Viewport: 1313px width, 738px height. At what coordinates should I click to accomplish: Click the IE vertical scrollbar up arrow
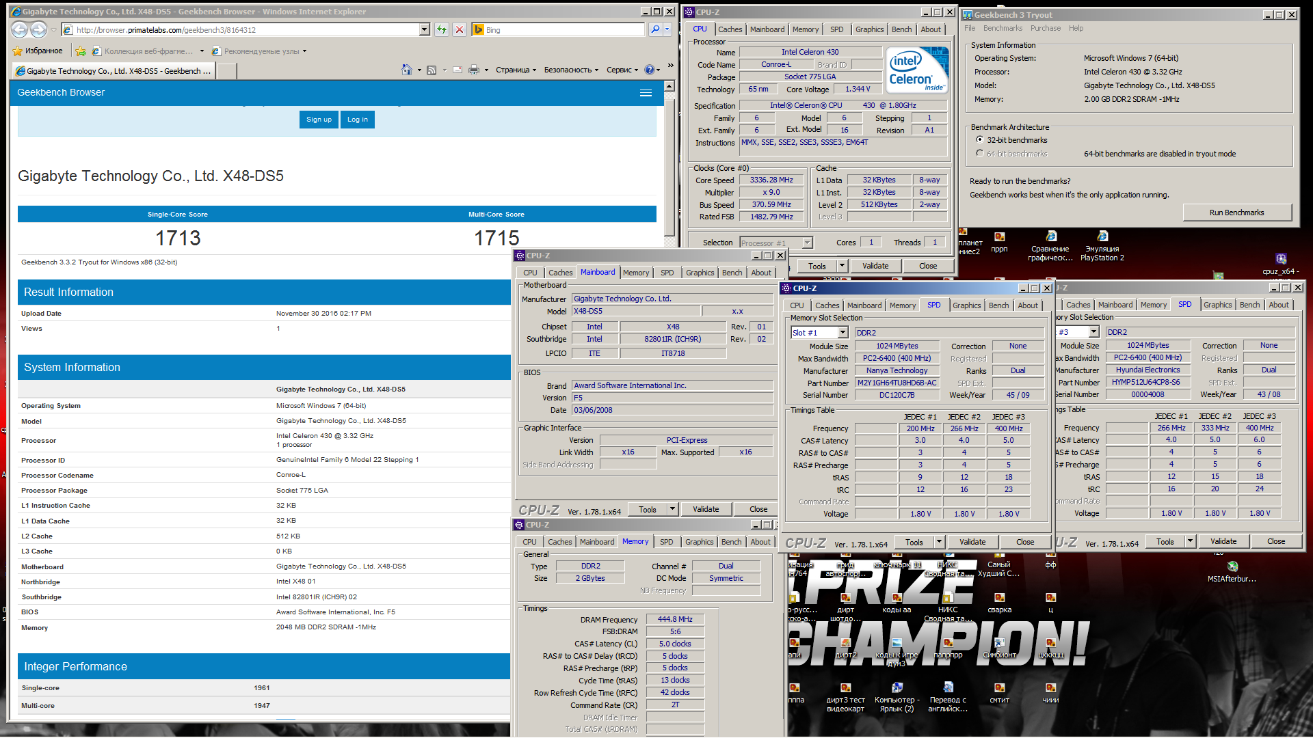click(669, 86)
